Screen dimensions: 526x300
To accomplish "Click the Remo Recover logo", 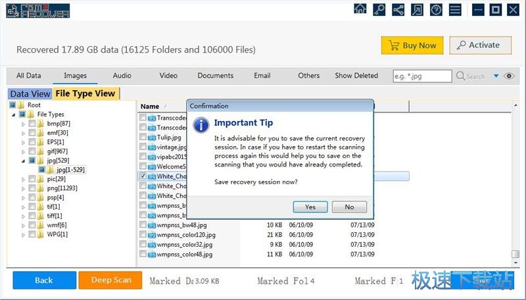I will 38,11.
